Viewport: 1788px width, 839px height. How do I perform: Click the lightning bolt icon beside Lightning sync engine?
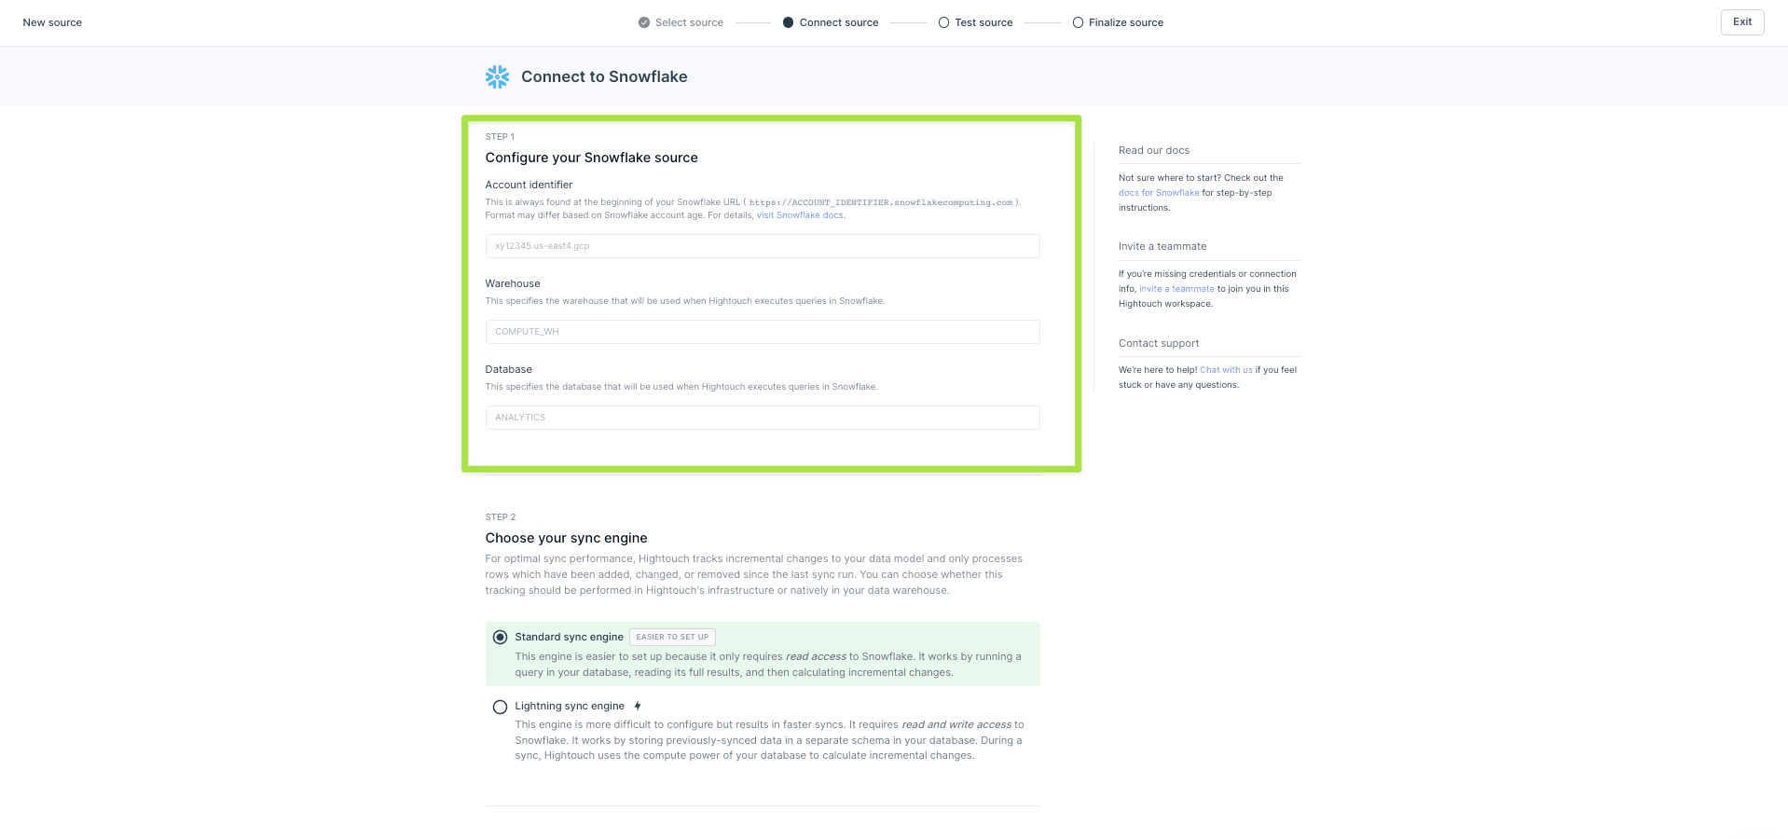tap(638, 706)
